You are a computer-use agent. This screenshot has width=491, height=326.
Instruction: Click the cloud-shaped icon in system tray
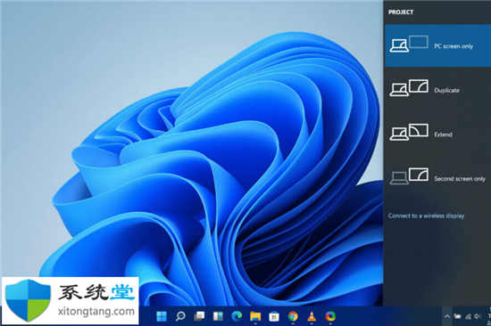tap(458, 316)
